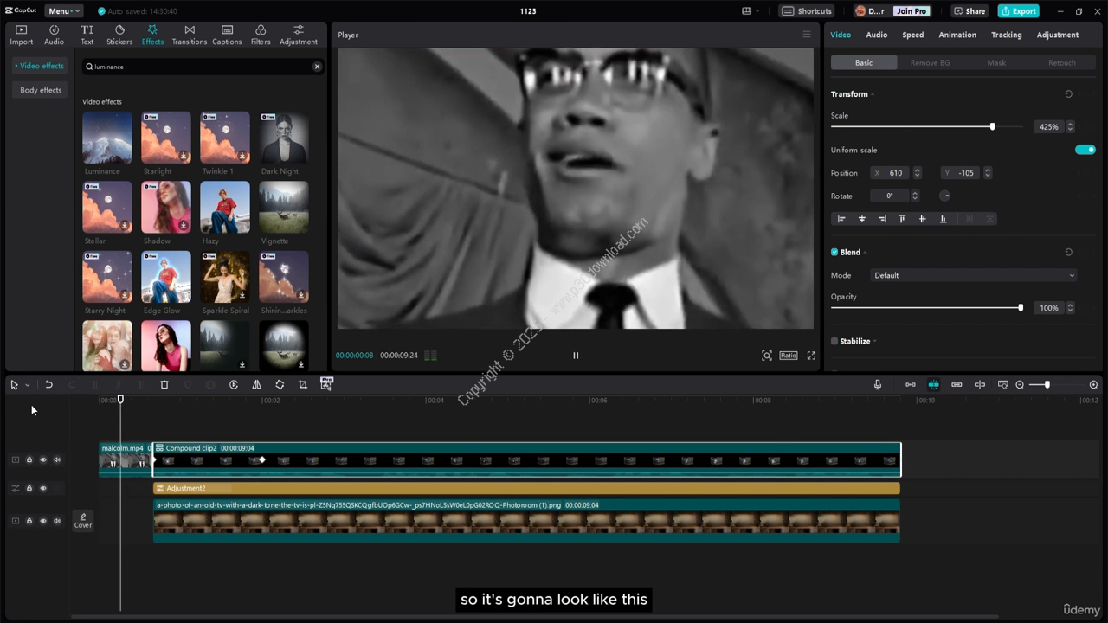1108x623 pixels.
Task: Align layer to left icon
Action: pos(841,219)
